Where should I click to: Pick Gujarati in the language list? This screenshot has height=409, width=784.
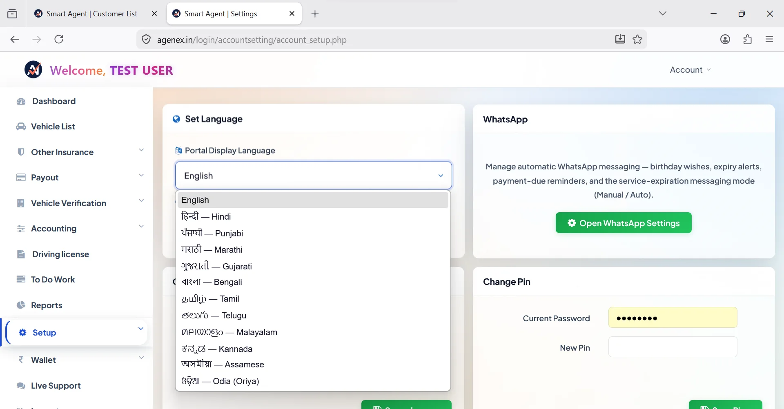313,267
